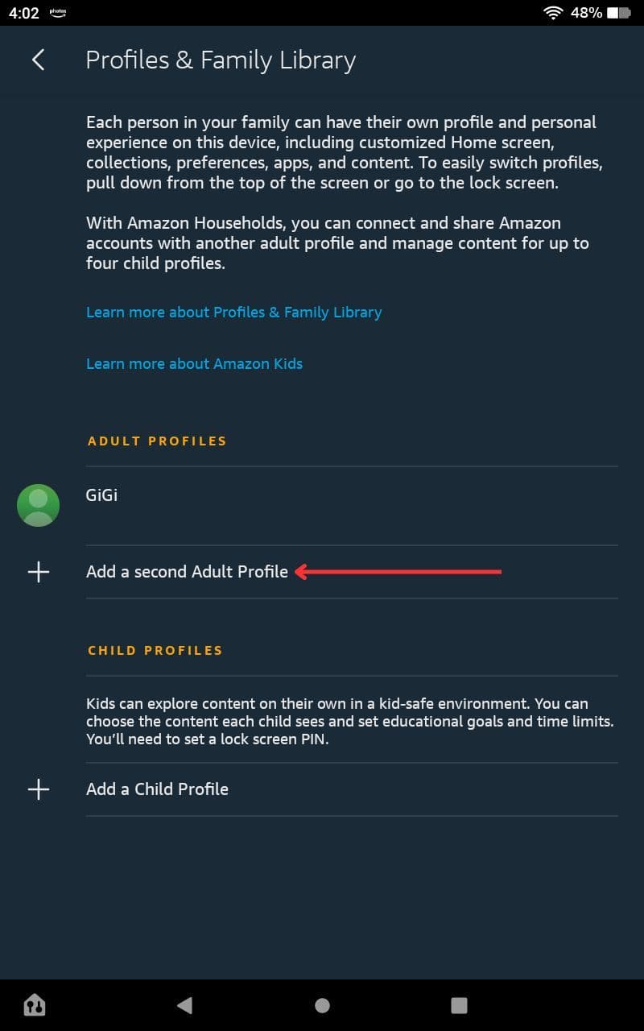
Task: Select Add a Child Profile
Action: (x=157, y=789)
